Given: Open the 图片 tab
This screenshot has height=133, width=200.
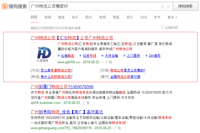Looking at the screenshot, I should (x=89, y=17).
